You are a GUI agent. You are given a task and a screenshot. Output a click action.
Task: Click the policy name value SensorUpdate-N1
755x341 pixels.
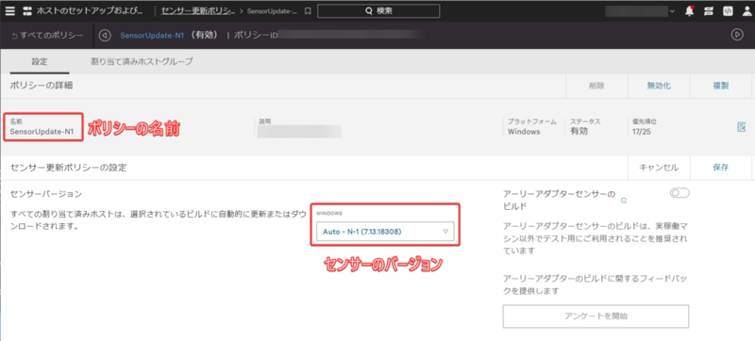point(42,132)
